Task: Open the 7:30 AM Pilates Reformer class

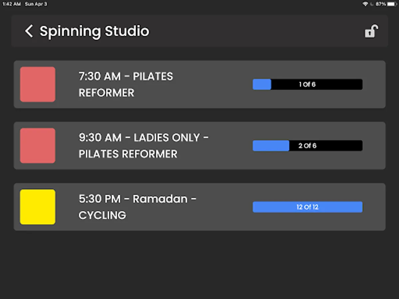Action: pos(126,84)
